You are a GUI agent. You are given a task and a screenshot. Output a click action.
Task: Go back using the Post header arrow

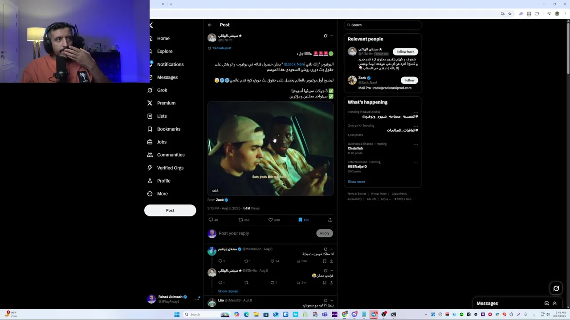[x=210, y=25]
